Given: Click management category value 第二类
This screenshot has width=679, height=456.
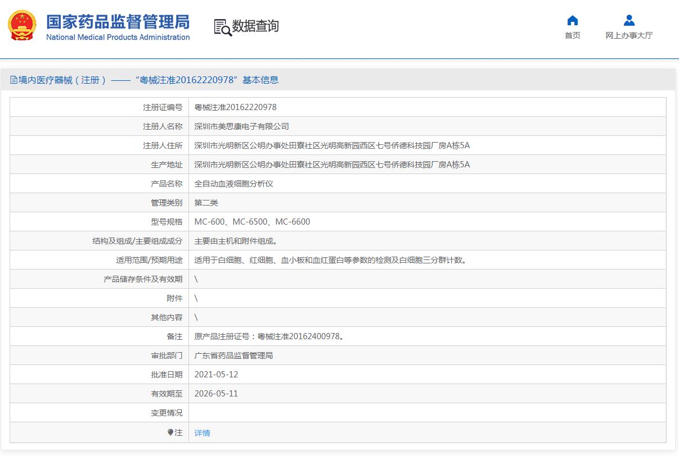Looking at the screenshot, I should coord(206,203).
